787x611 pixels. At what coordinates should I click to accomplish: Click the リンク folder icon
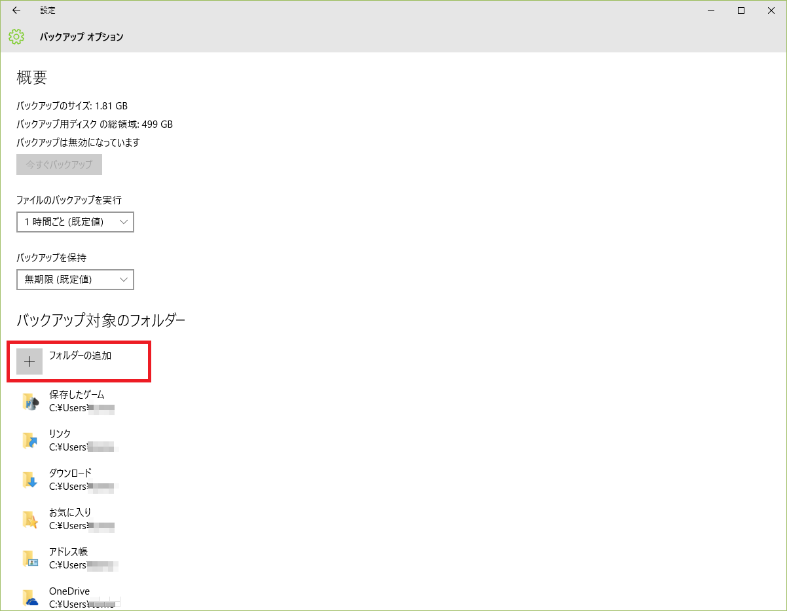coord(29,440)
